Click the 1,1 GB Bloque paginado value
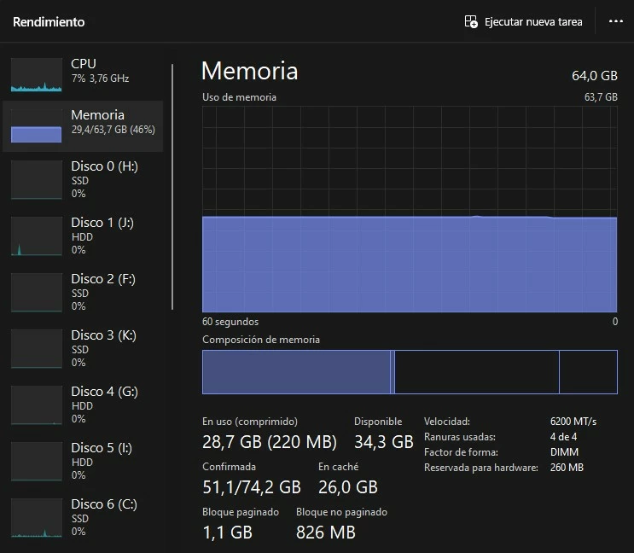The width and height of the screenshot is (634, 553). pos(227,533)
